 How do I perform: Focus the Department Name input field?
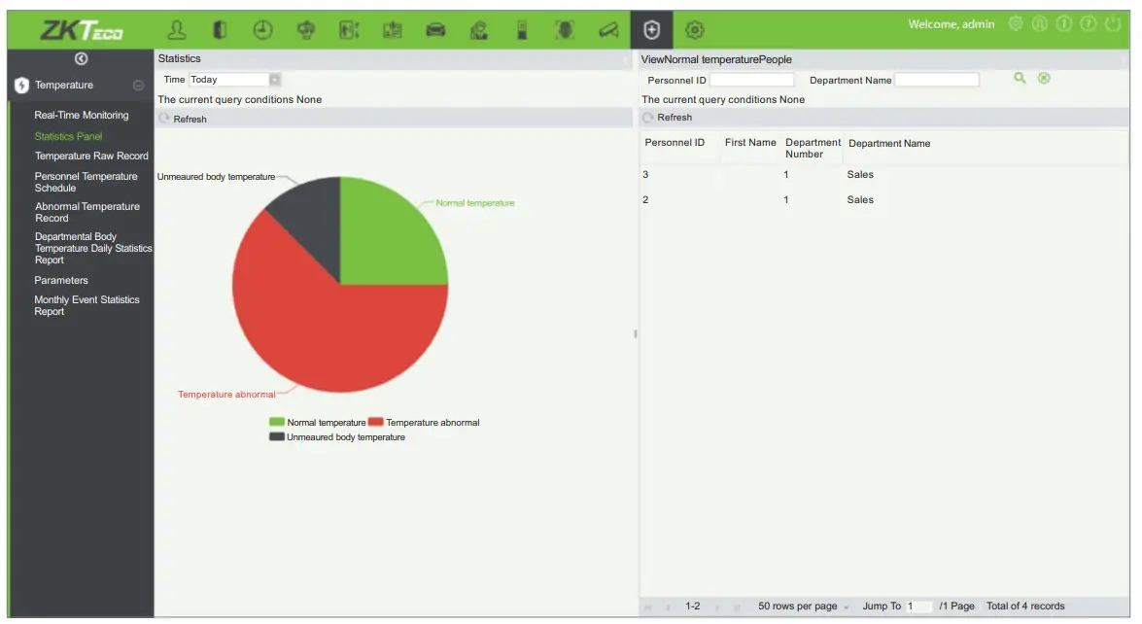[937, 80]
